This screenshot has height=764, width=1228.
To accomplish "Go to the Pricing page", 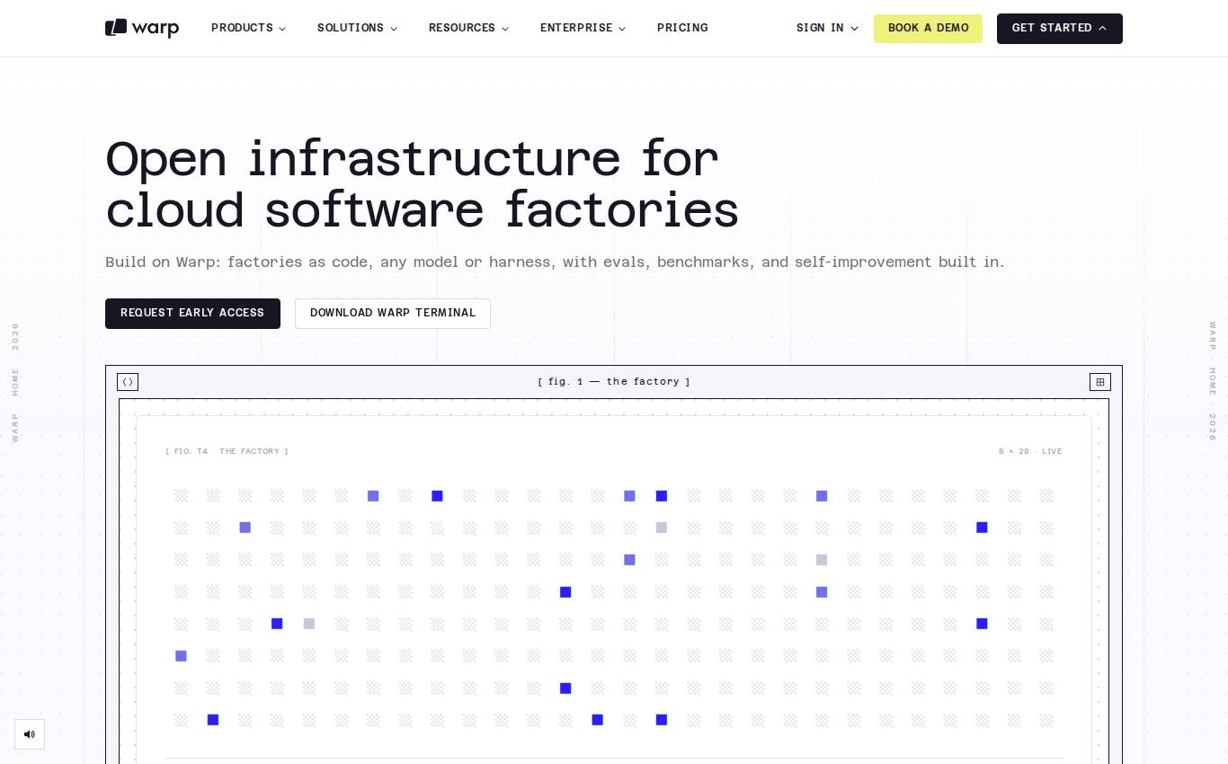I will (682, 28).
